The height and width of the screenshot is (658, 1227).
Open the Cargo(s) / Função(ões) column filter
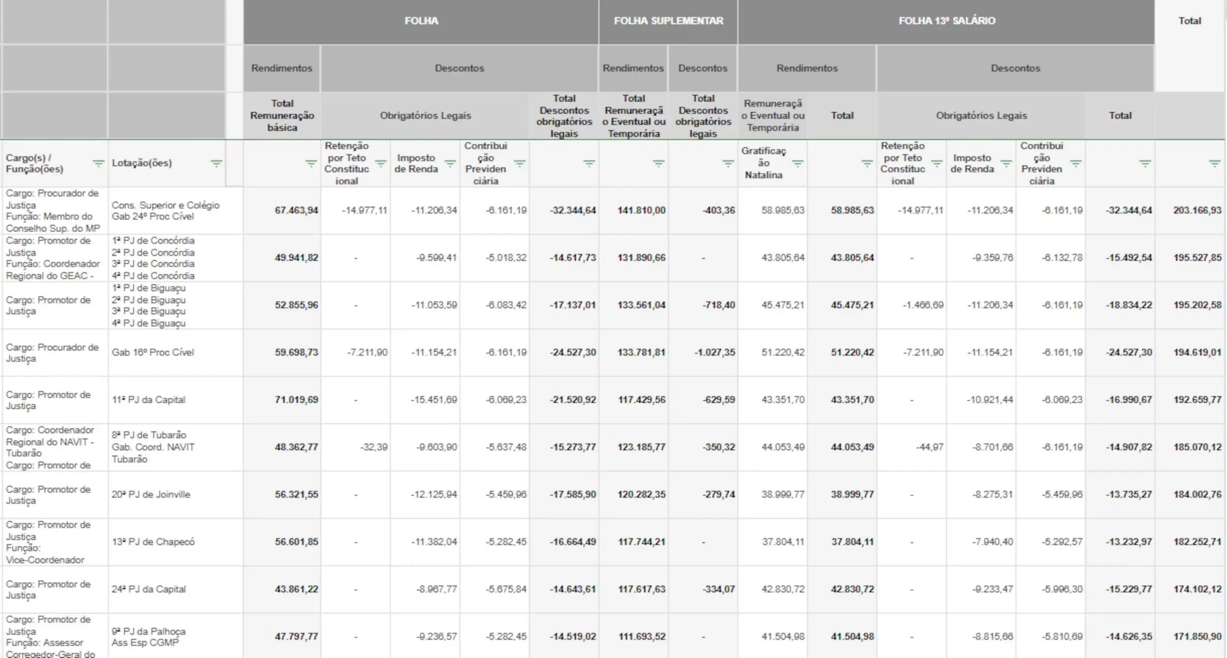point(98,163)
